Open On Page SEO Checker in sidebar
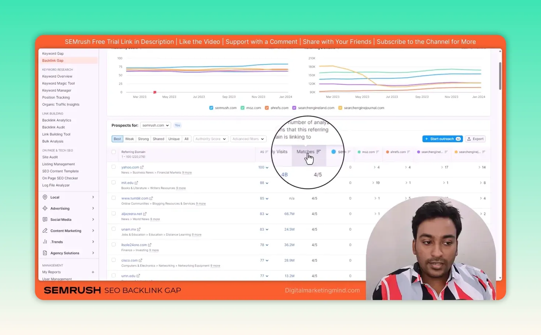The width and height of the screenshot is (541, 335). (x=60, y=178)
